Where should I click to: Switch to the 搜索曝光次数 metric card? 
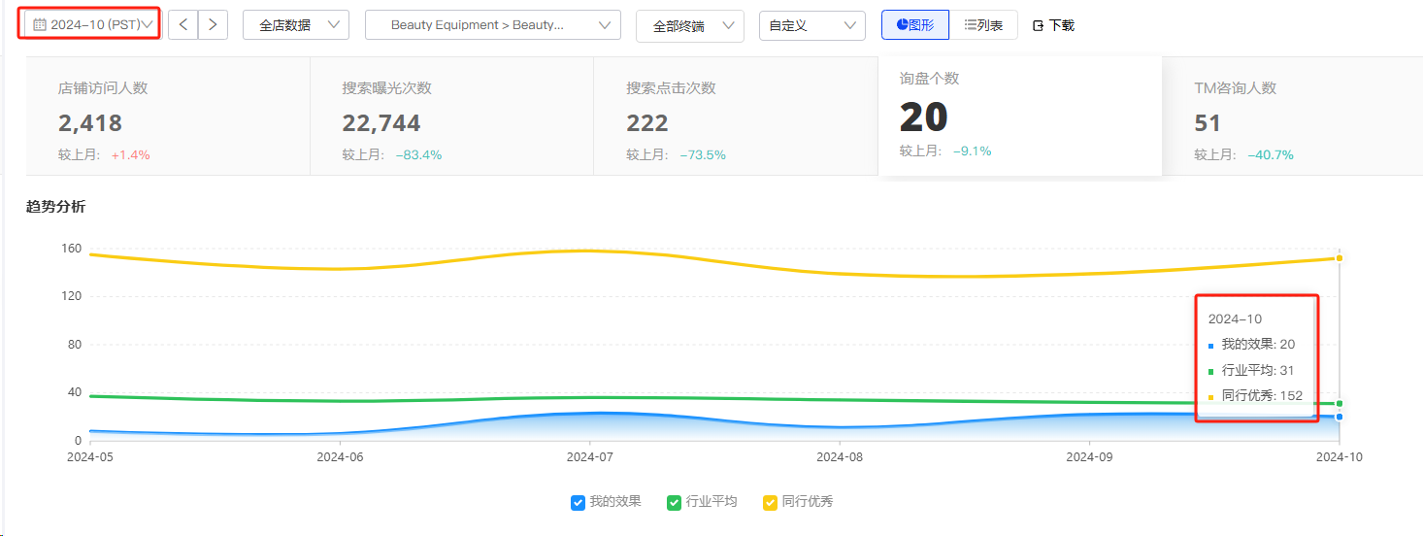451,117
